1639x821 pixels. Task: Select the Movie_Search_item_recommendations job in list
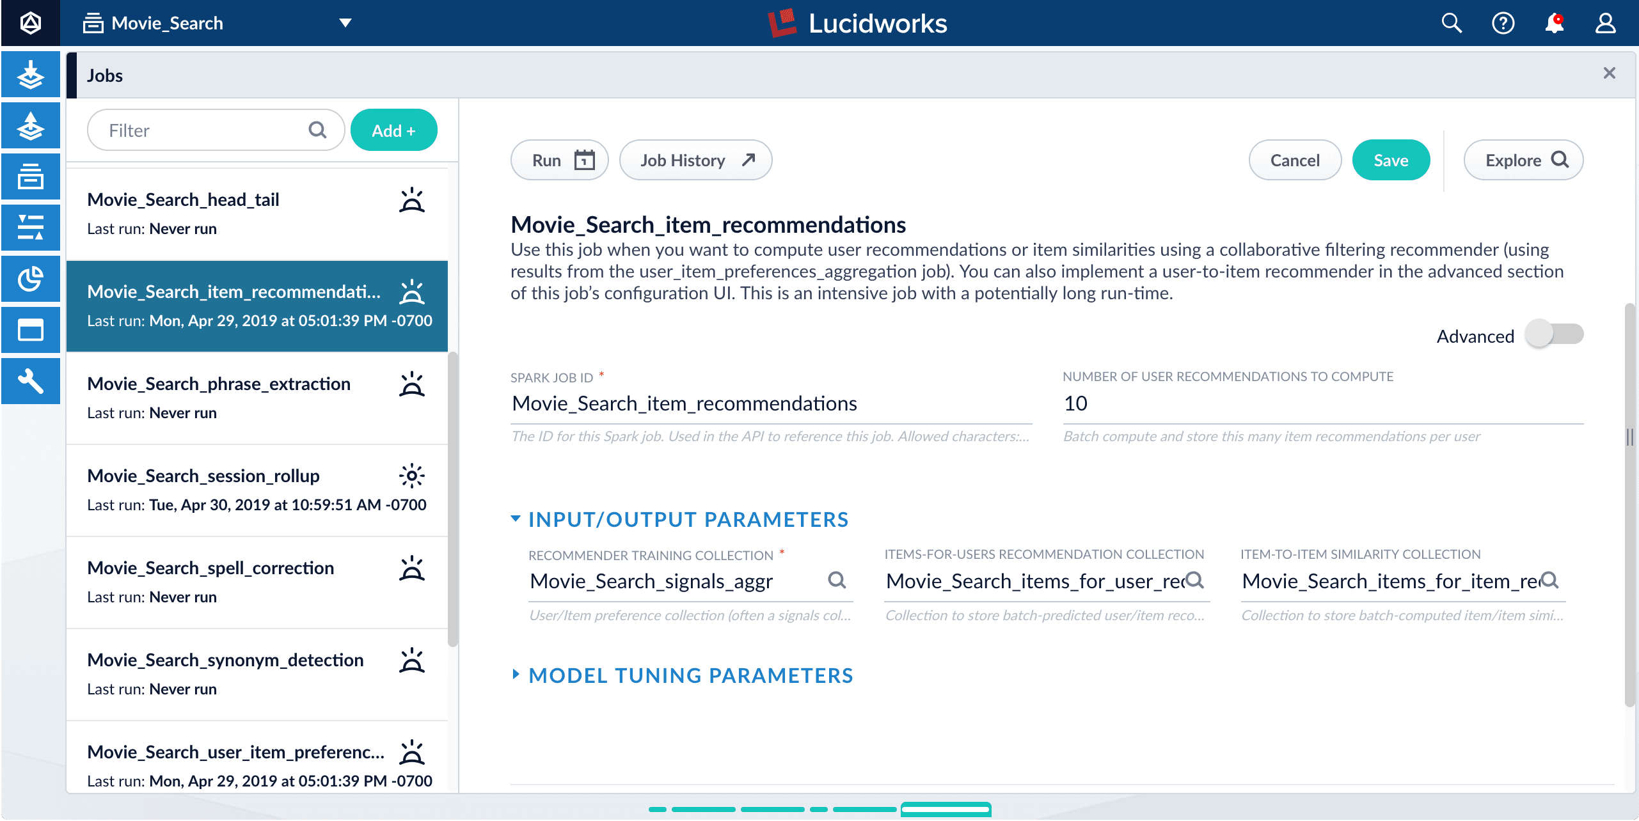(x=257, y=306)
